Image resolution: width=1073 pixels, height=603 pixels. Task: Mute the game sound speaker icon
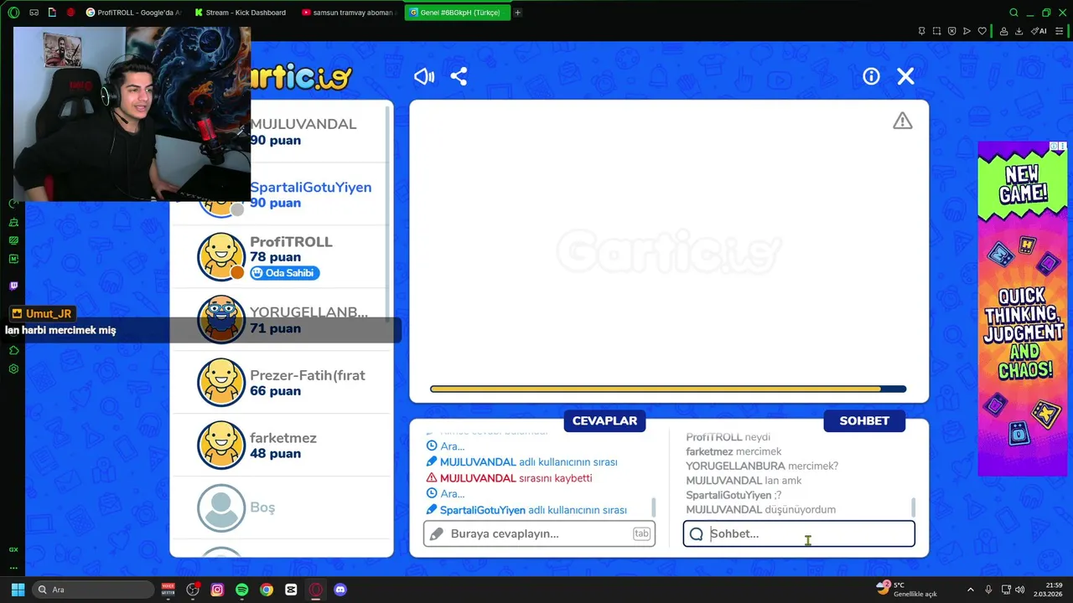point(424,76)
